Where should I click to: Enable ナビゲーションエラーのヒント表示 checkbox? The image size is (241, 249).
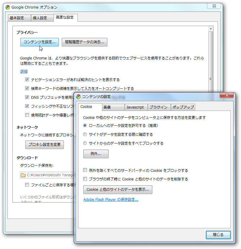(27, 79)
